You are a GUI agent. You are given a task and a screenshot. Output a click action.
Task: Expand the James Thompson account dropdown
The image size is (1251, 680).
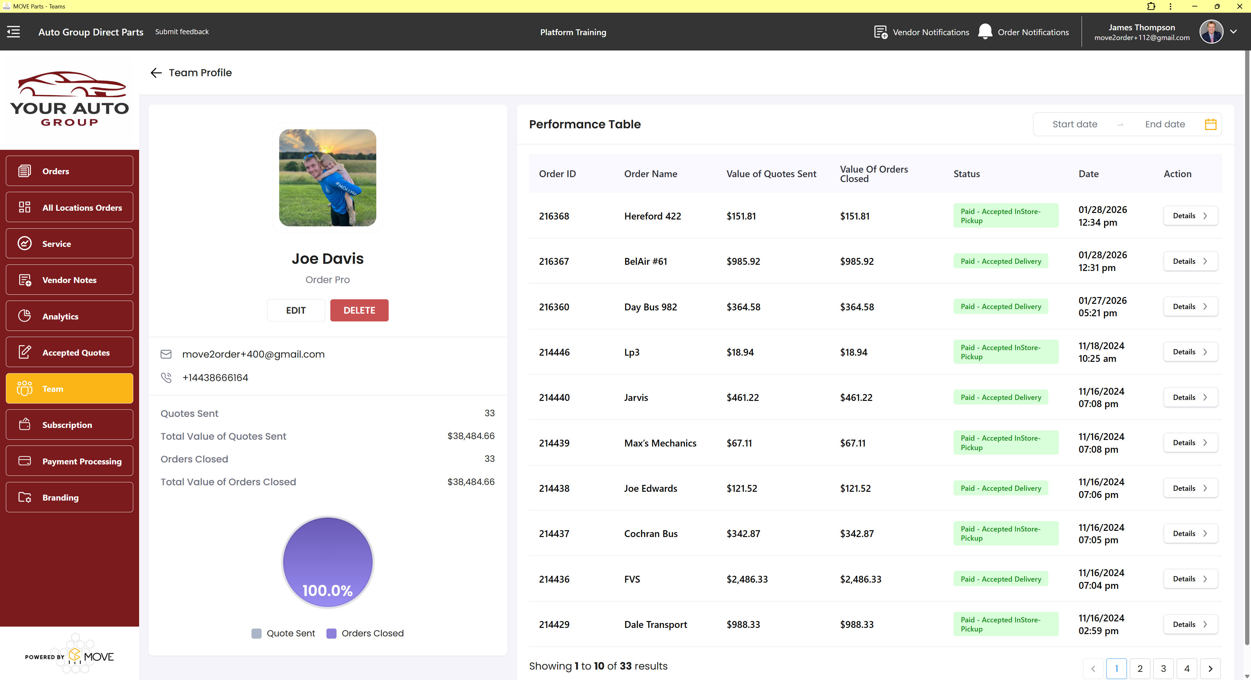click(1233, 32)
